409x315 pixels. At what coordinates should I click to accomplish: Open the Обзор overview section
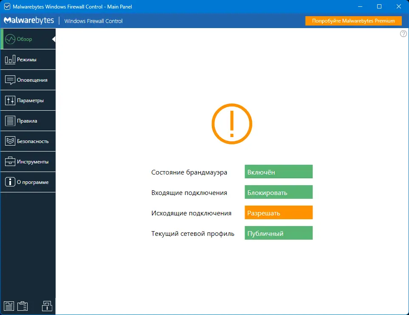28,39
